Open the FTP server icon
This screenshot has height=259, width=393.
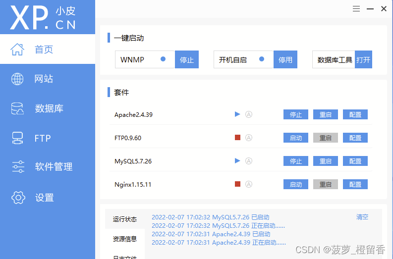click(x=17, y=138)
